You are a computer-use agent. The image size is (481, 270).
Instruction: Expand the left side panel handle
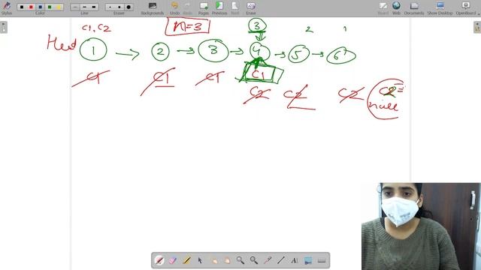(3, 27)
